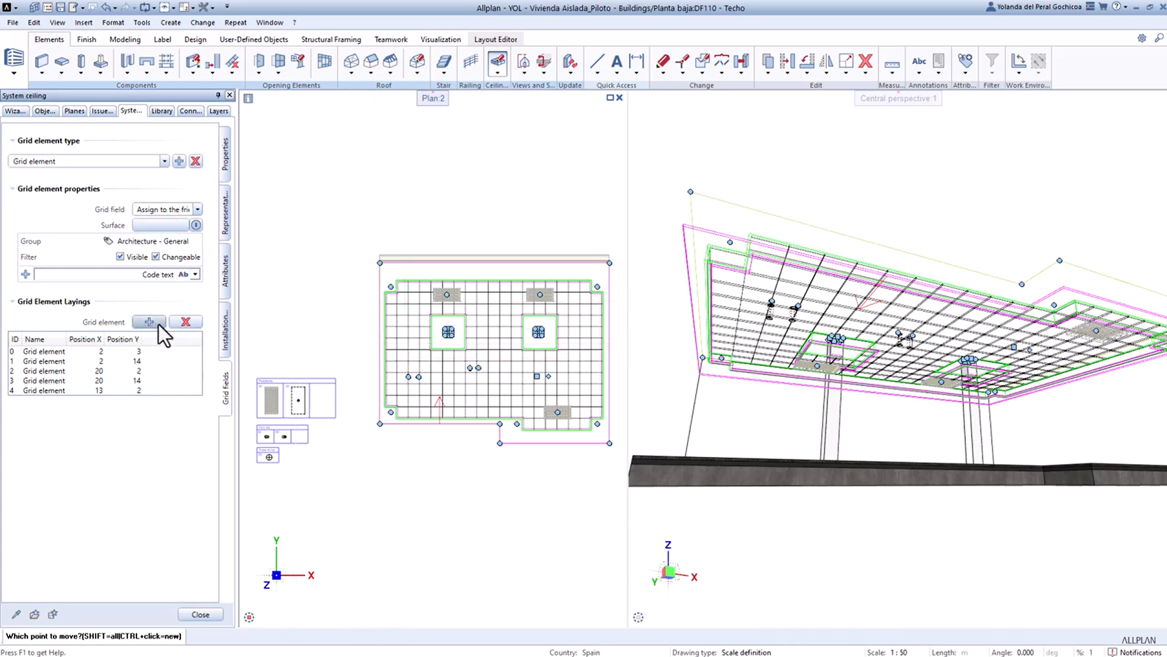Image resolution: width=1167 pixels, height=657 pixels.
Task: Click the Delete tool in the Edit group
Action: [866, 61]
